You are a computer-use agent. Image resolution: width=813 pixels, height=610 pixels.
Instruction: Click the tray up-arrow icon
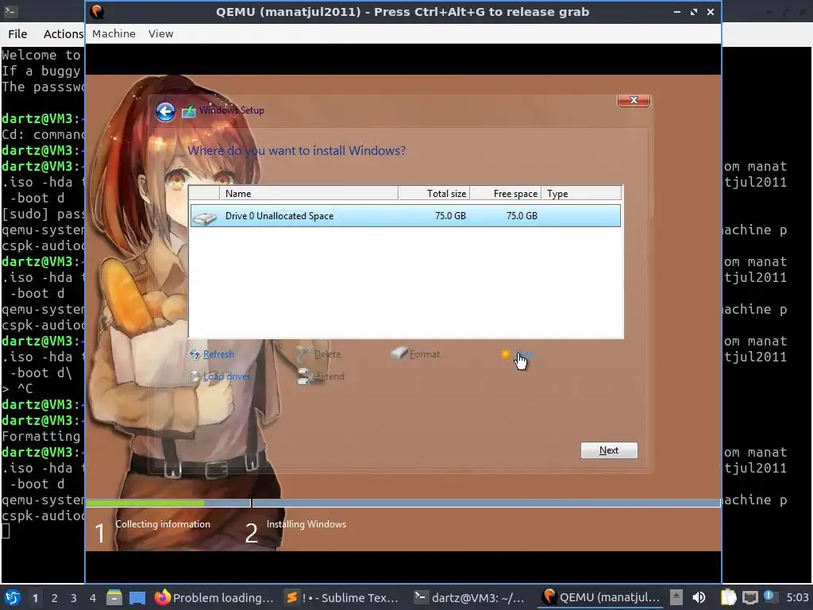click(676, 597)
